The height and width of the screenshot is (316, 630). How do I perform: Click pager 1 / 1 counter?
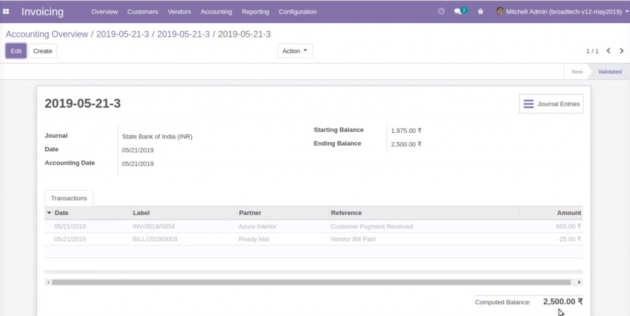(592, 51)
